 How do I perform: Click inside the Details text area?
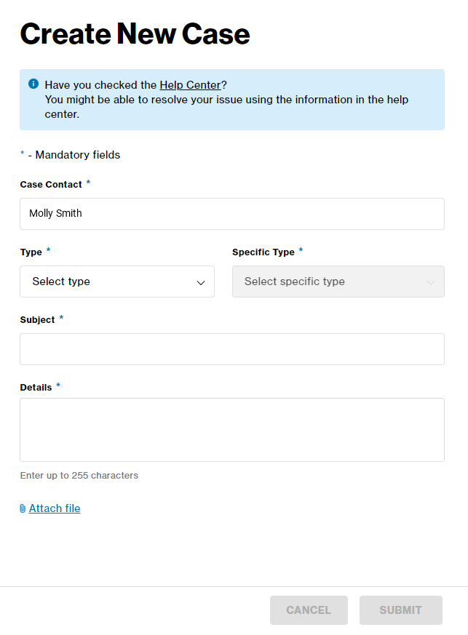(x=231, y=429)
